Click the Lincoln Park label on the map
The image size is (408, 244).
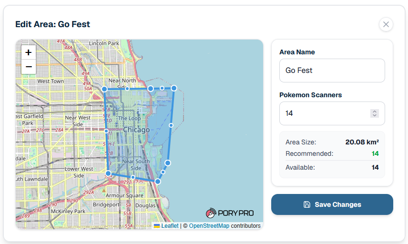point(104,43)
